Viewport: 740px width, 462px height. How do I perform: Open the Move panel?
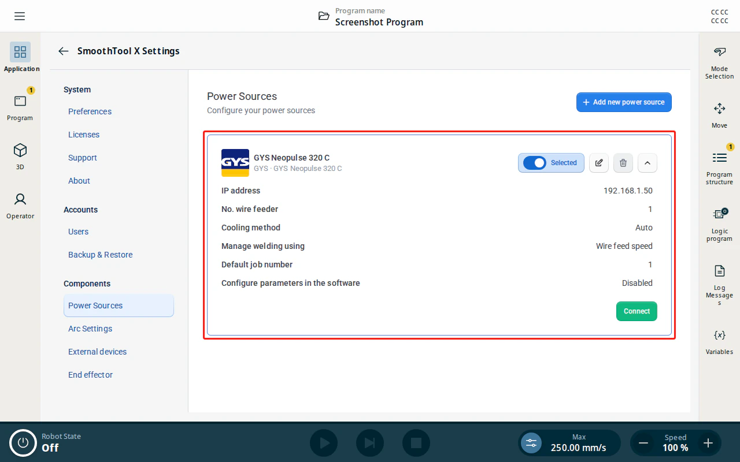tap(719, 115)
